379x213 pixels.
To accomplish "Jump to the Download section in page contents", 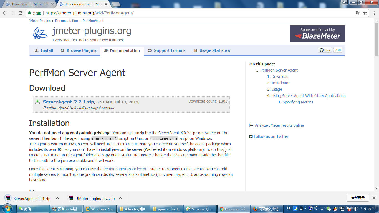I will pos(280,77).
